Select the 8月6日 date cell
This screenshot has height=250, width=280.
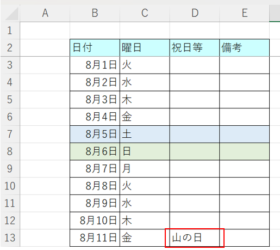click(x=95, y=151)
